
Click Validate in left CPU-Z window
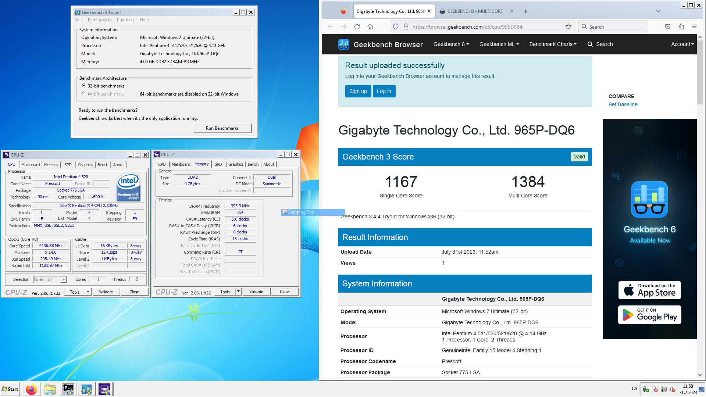(x=106, y=292)
